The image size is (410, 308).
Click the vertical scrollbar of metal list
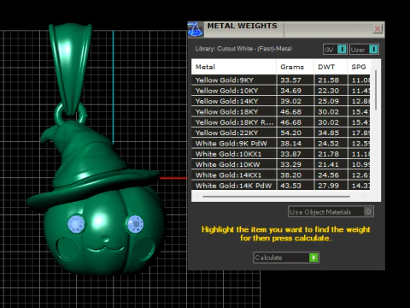376,90
